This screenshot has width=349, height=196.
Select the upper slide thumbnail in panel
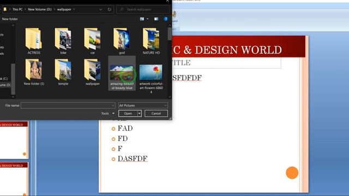[14, 140]
